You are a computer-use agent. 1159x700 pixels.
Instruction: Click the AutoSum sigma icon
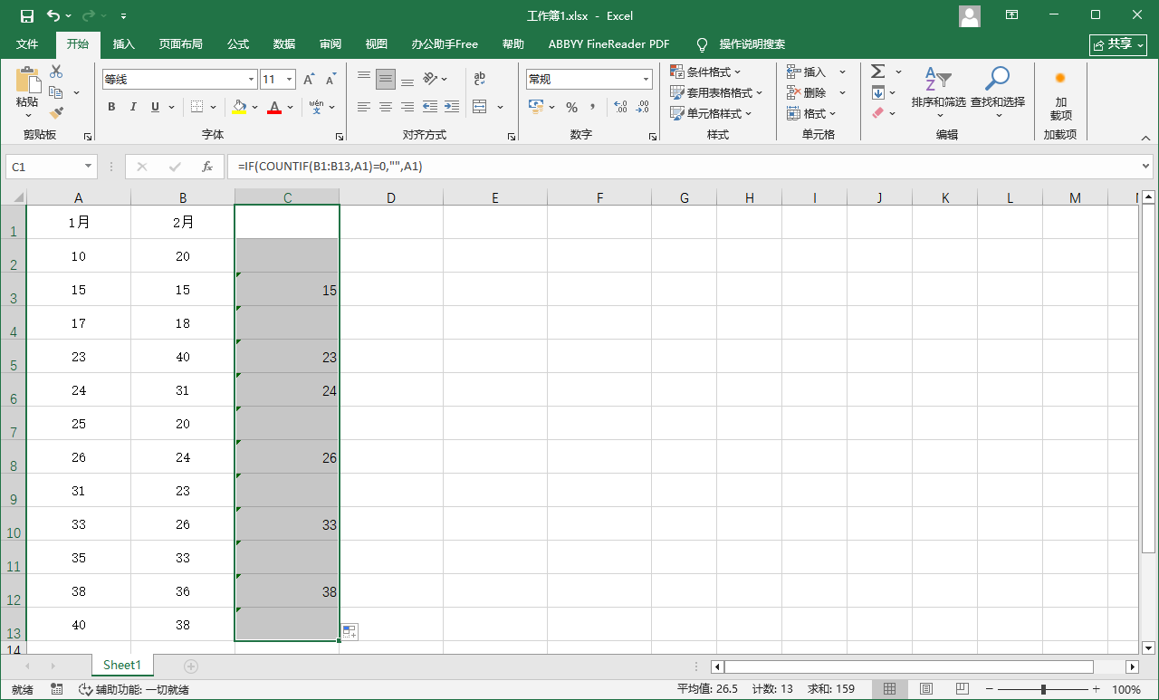click(877, 72)
